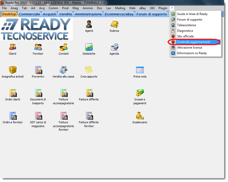The height and width of the screenshot is (182, 228).
Task: Close the question mark help menu
Action: pyautogui.click(x=172, y=8)
